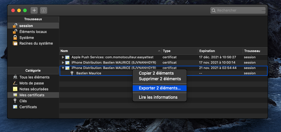This screenshot has width=281, height=132.
Task: Sort by the Trousseau column header
Action: click(255, 51)
